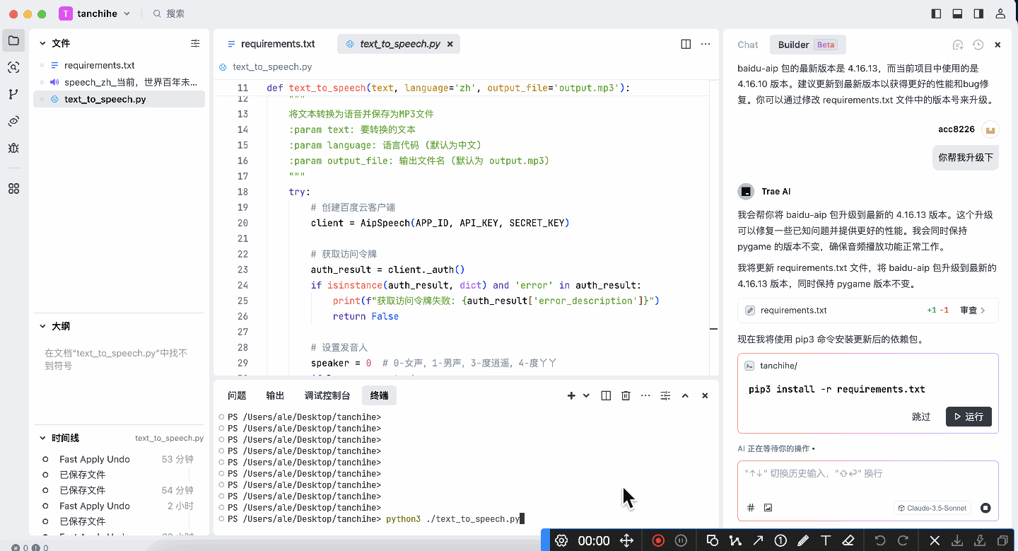The height and width of the screenshot is (551, 1018).
Task: Close the terminal panel
Action: coord(705,395)
